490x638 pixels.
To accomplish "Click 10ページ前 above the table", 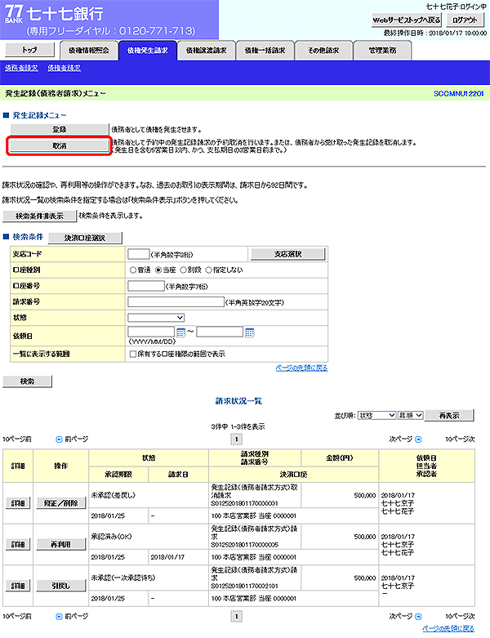I will [17, 439].
